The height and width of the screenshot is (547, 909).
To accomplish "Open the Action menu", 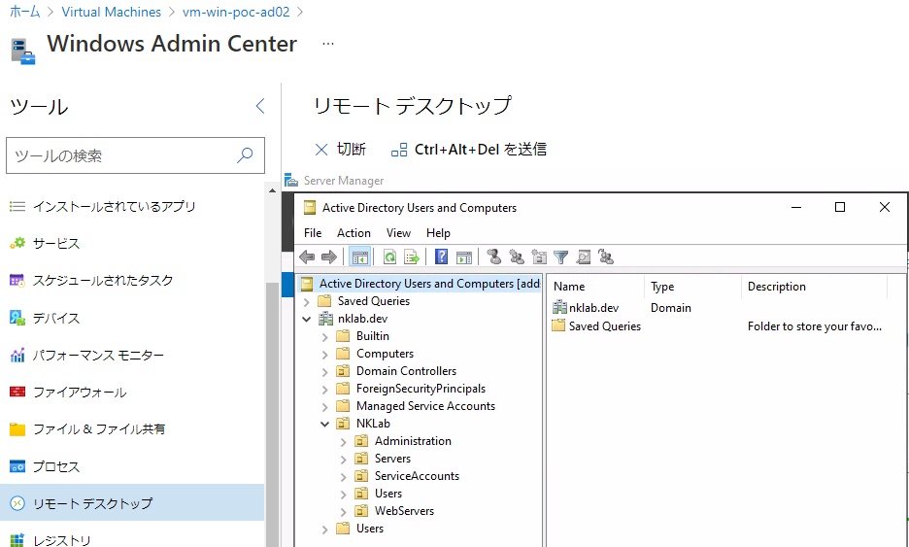I will [x=353, y=232].
